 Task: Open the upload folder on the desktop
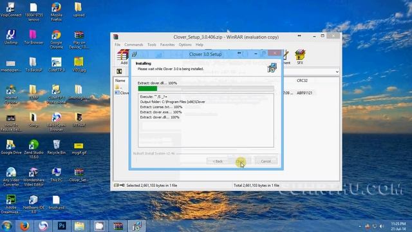click(x=79, y=10)
